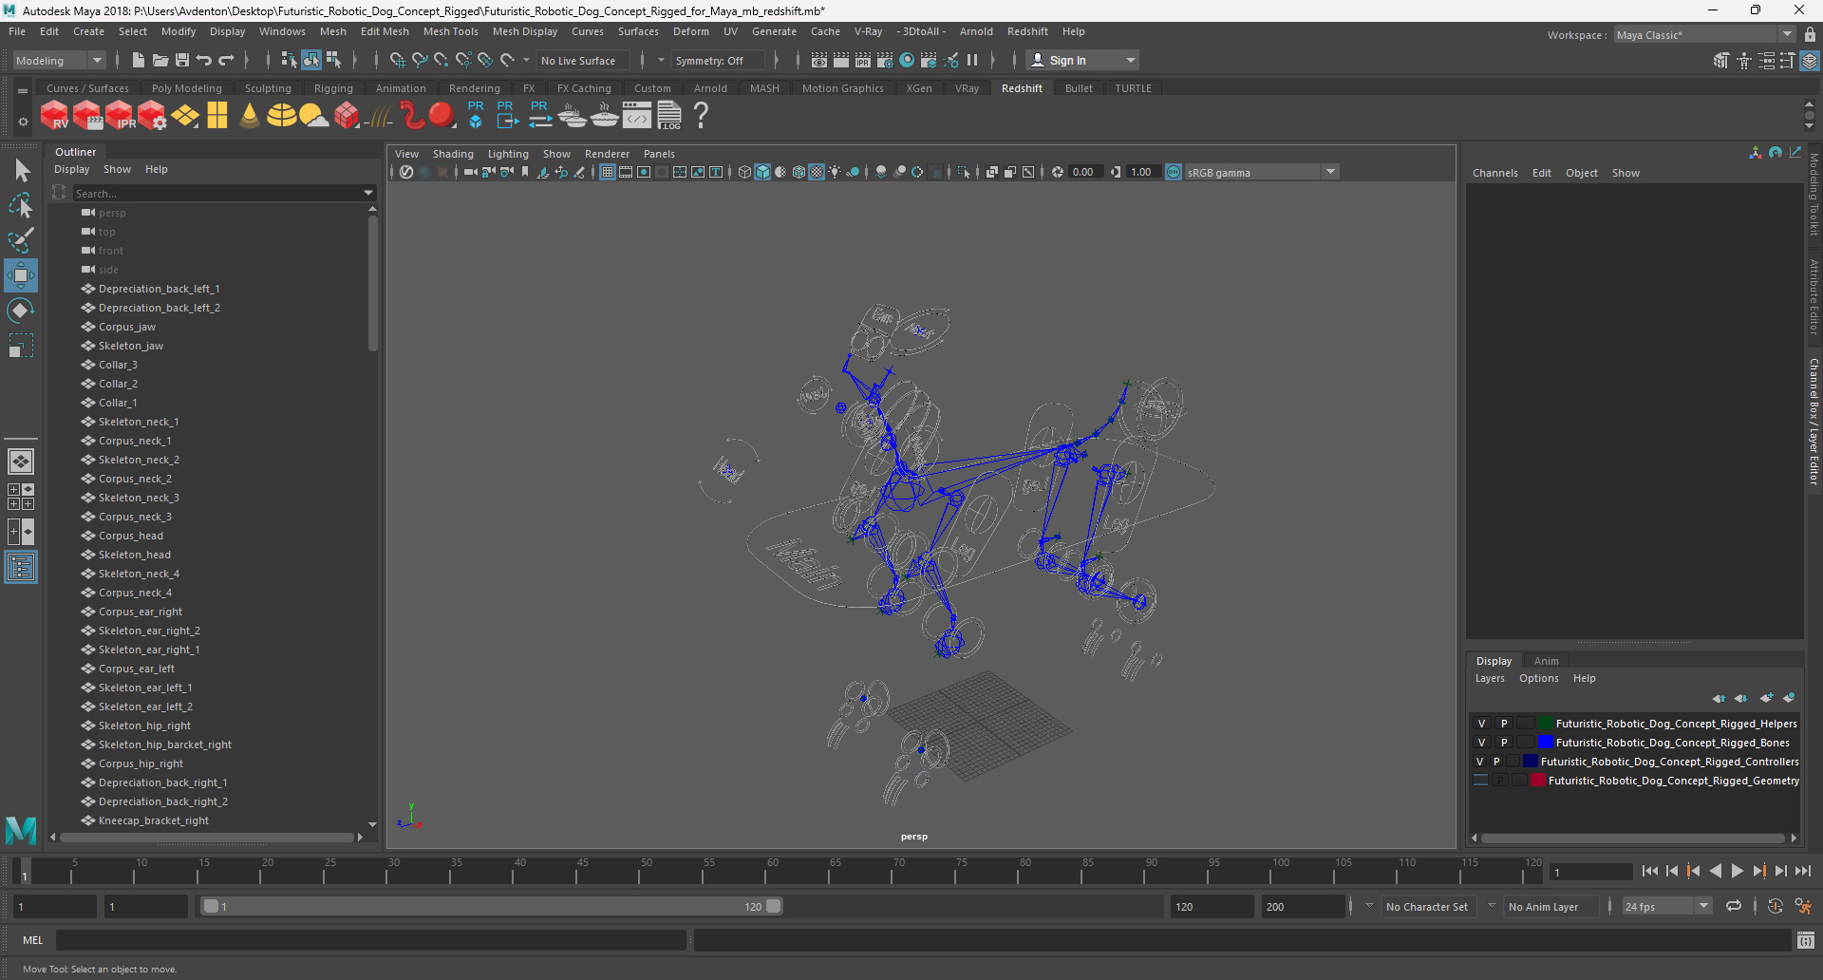
Task: Toggle visibility V of Helpers layer
Action: 1481,724
